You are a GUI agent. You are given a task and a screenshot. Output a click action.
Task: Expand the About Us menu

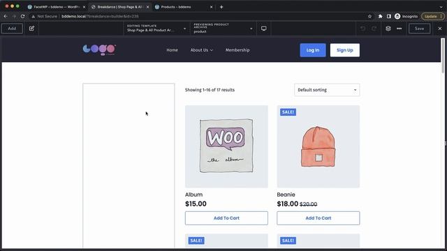(202, 50)
